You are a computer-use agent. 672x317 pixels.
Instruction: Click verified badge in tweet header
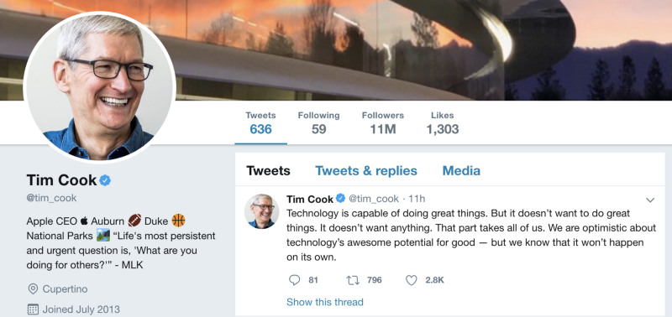click(340, 199)
